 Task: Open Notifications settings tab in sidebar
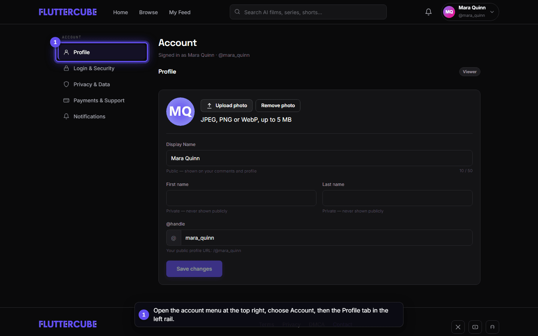point(102,116)
